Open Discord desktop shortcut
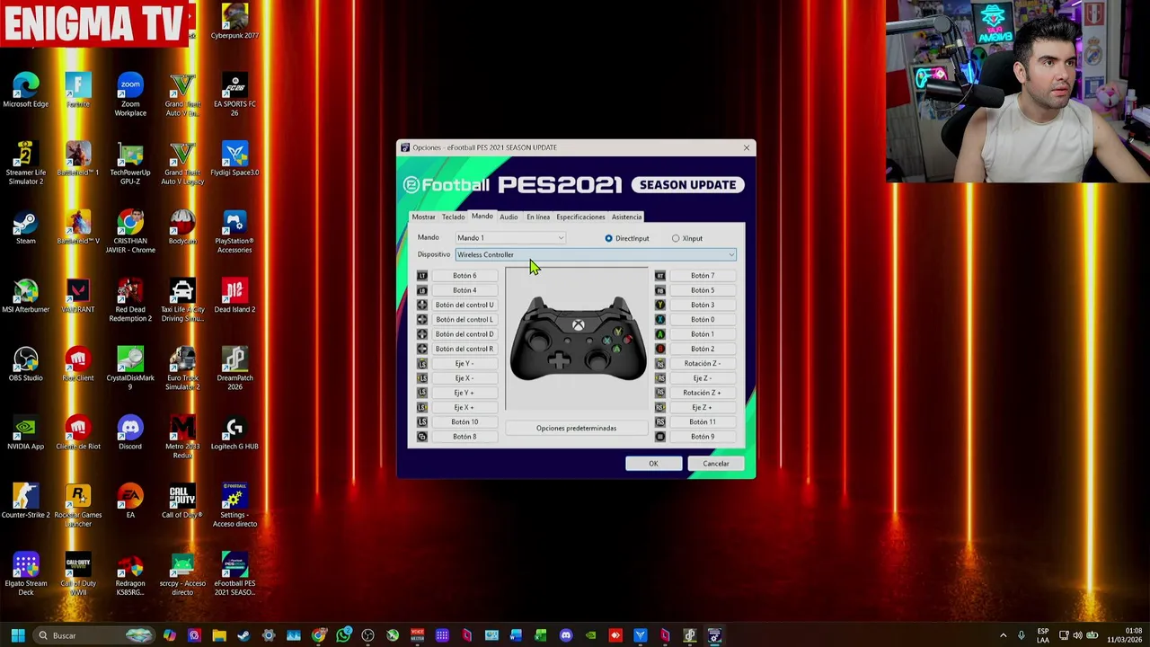The height and width of the screenshot is (647, 1150). click(x=130, y=433)
